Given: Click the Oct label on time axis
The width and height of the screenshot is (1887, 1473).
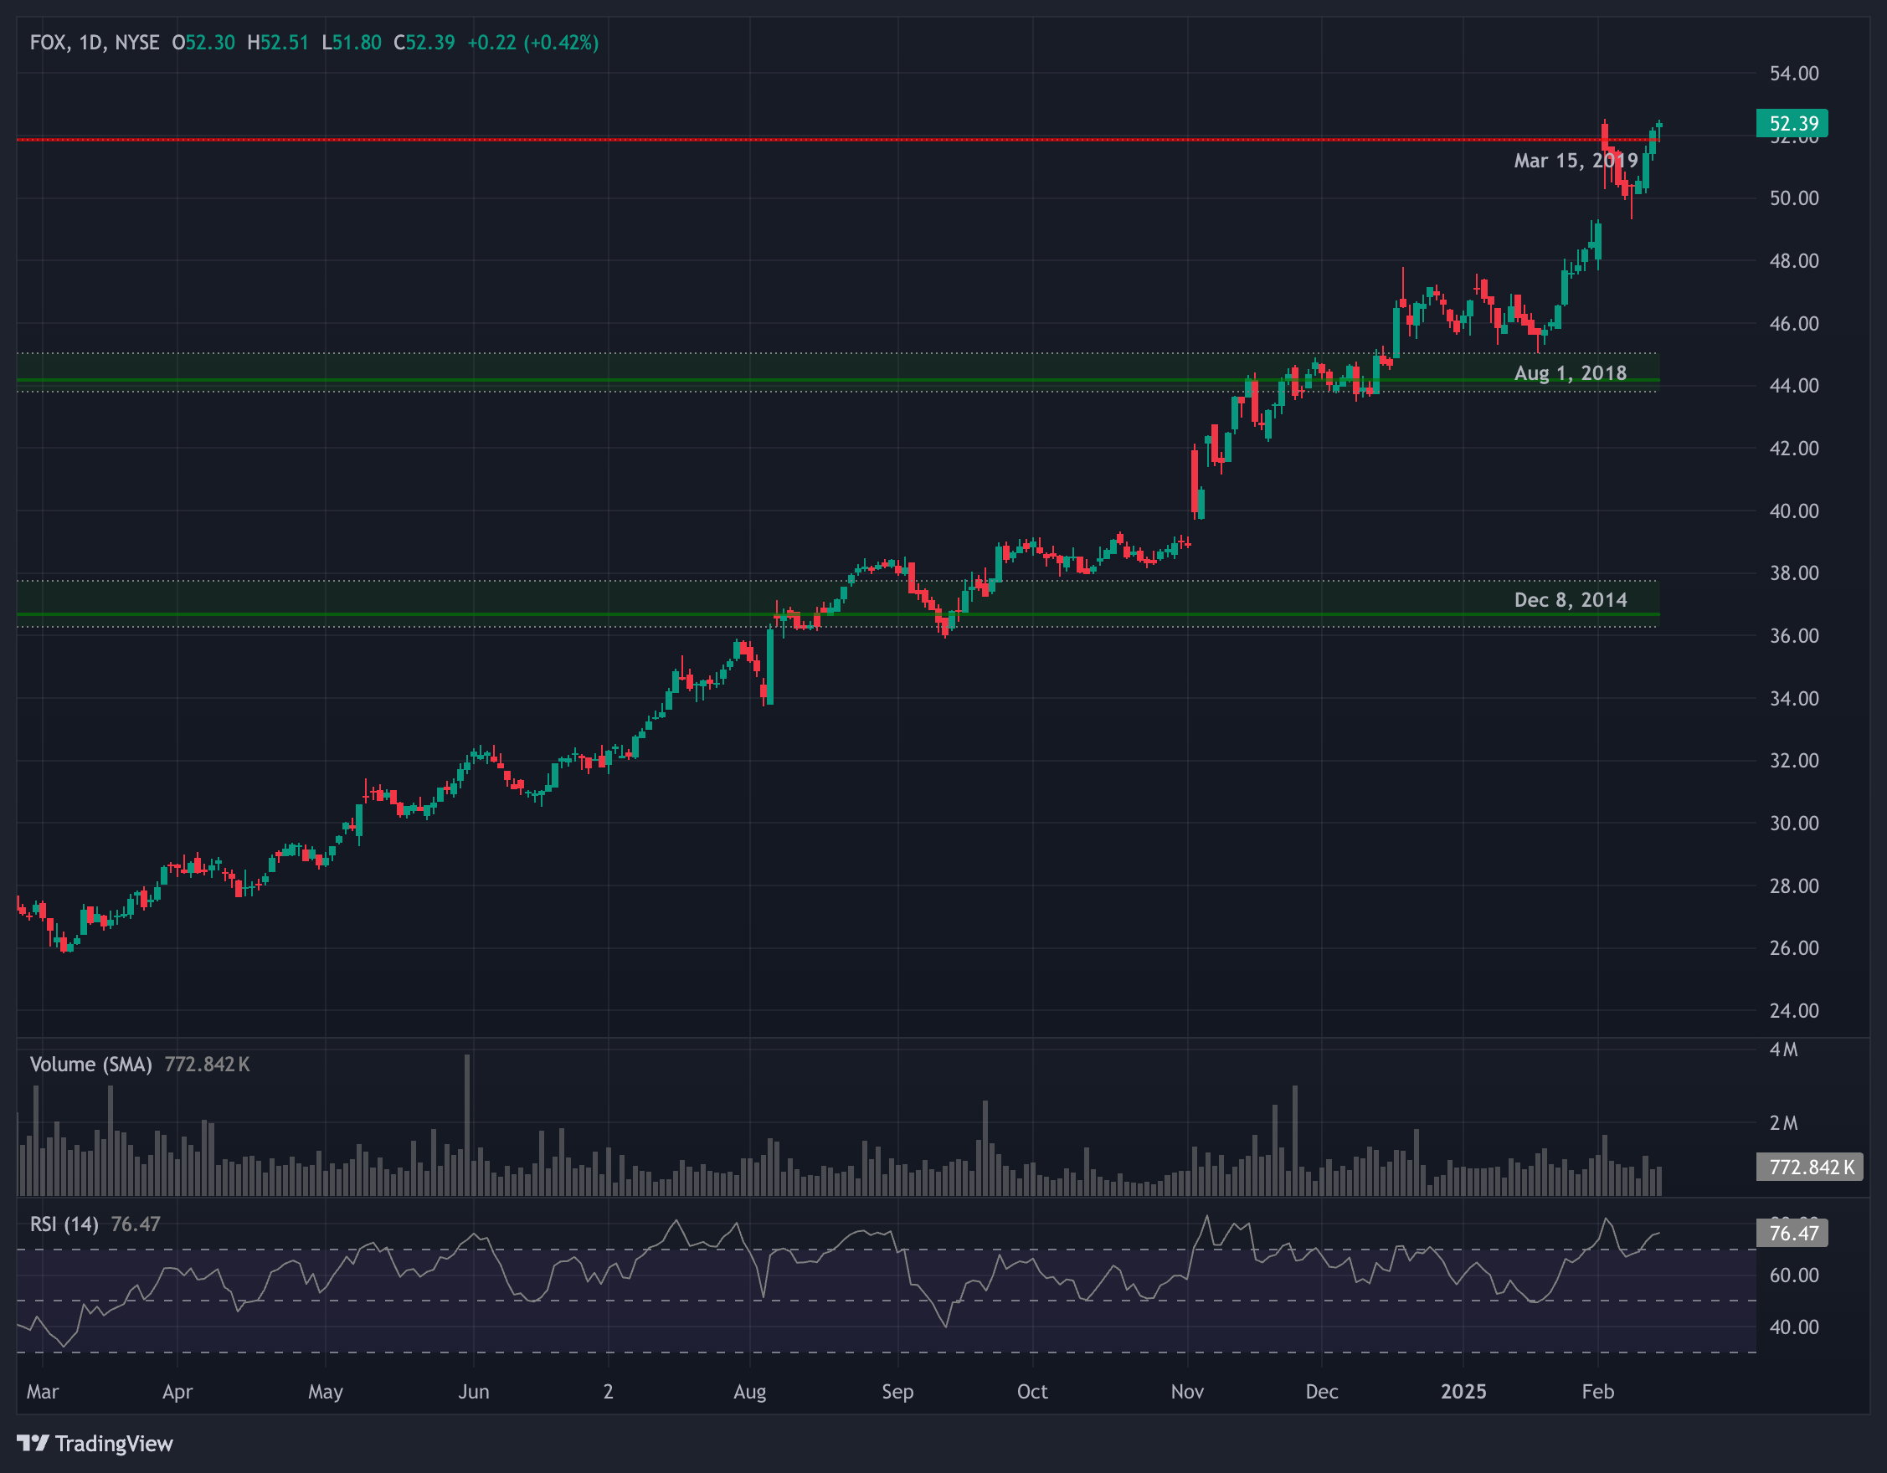Looking at the screenshot, I should pyautogui.click(x=1032, y=1392).
